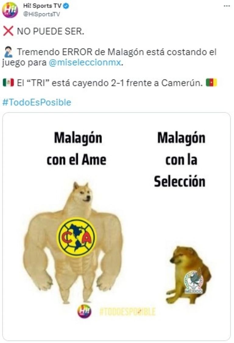Click the 'Malagón con el Ame' caption

(x=77, y=149)
